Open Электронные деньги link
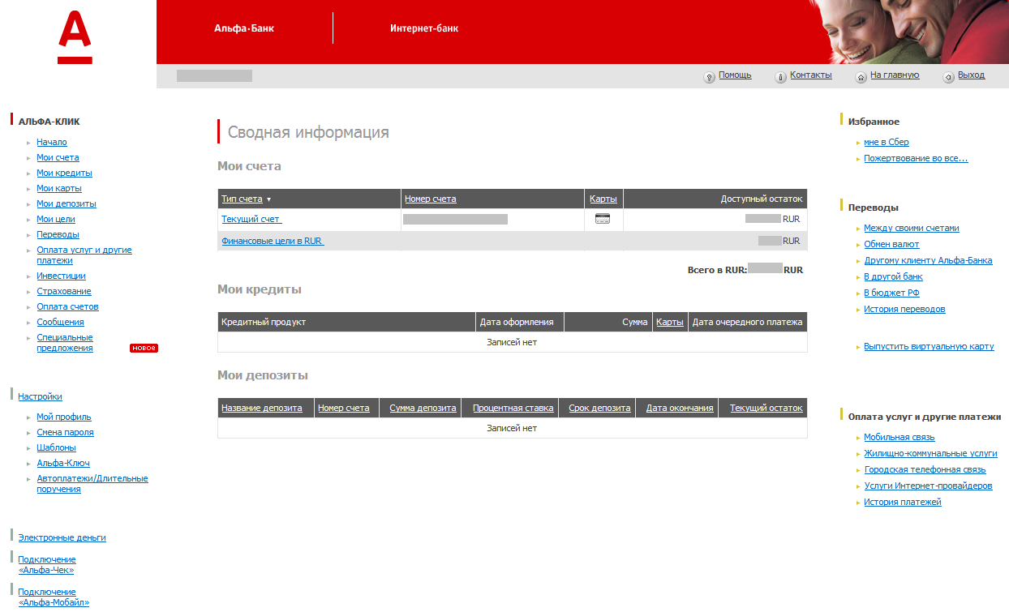 pos(62,537)
